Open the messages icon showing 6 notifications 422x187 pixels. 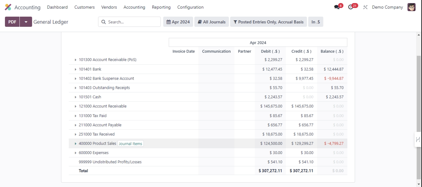pyautogui.click(x=336, y=6)
